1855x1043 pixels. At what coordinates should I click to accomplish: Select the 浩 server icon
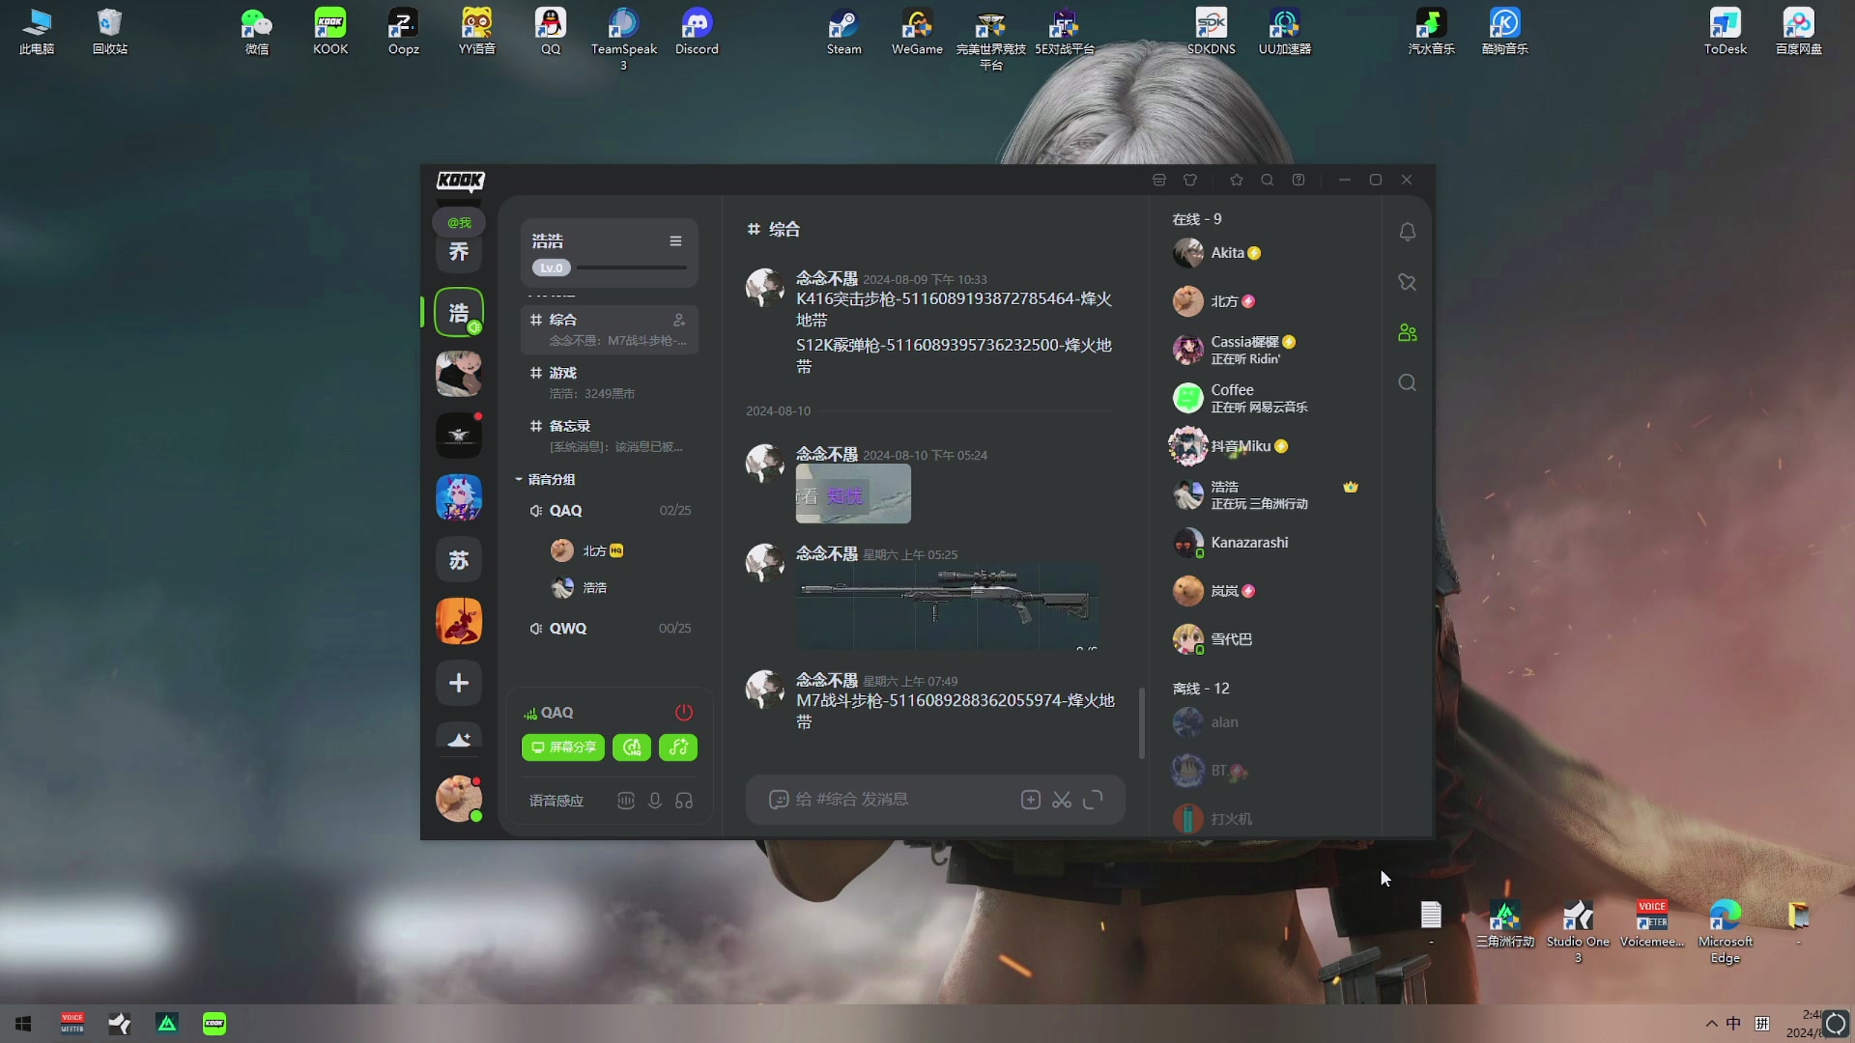[x=459, y=312]
